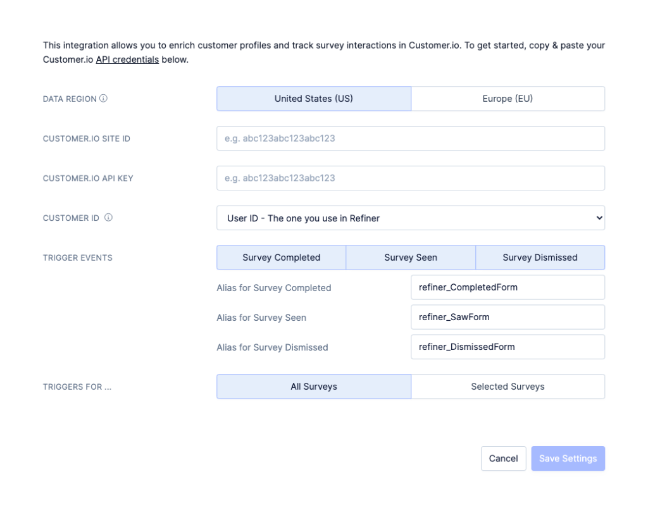
Task: Focus the Customer.io Site ID field
Action: 411,139
